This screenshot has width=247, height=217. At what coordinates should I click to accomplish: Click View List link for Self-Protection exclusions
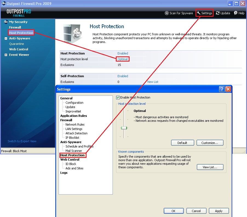point(153,82)
